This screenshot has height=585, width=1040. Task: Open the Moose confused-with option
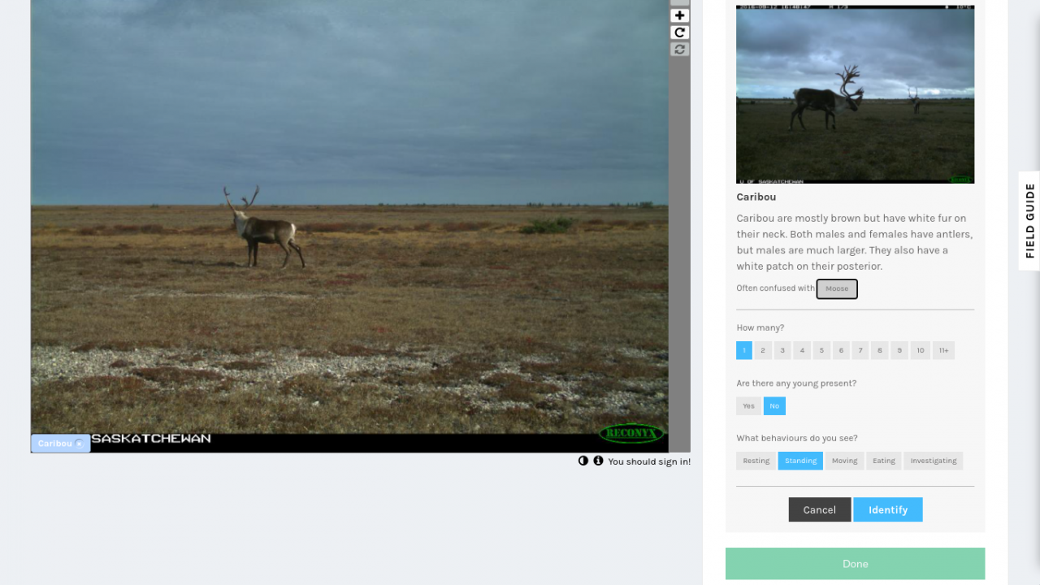coord(837,288)
